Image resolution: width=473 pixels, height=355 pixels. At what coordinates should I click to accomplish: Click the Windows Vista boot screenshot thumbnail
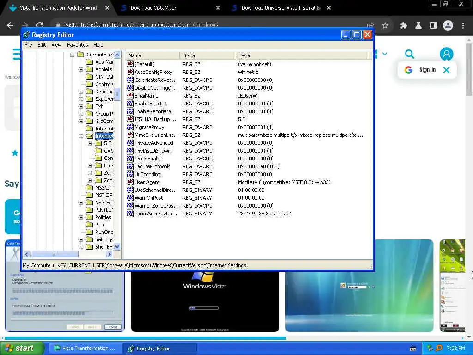[x=205, y=301]
